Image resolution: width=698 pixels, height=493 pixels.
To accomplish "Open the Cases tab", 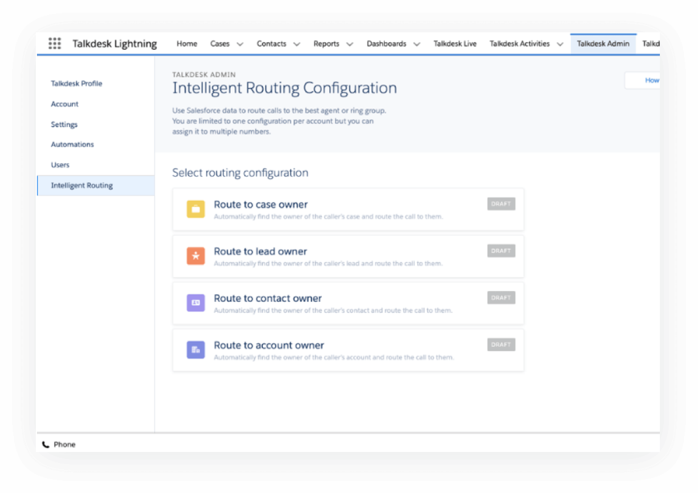I will pos(220,44).
